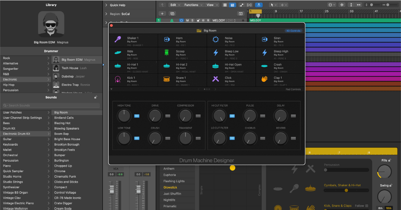Open the Functions dropdown menu
The height and width of the screenshot is (210, 401).
(193, 5)
